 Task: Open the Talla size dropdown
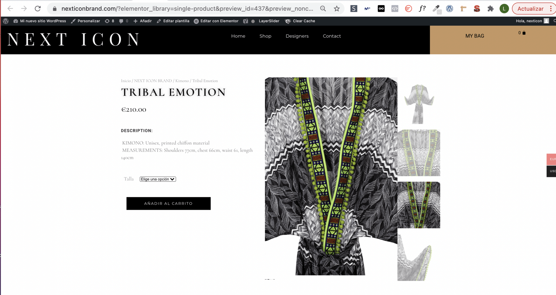[x=158, y=179]
